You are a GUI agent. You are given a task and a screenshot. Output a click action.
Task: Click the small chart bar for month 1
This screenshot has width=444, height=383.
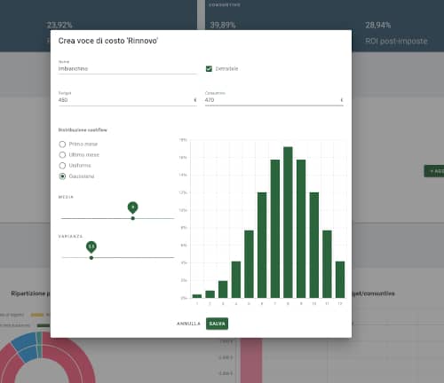(197, 296)
